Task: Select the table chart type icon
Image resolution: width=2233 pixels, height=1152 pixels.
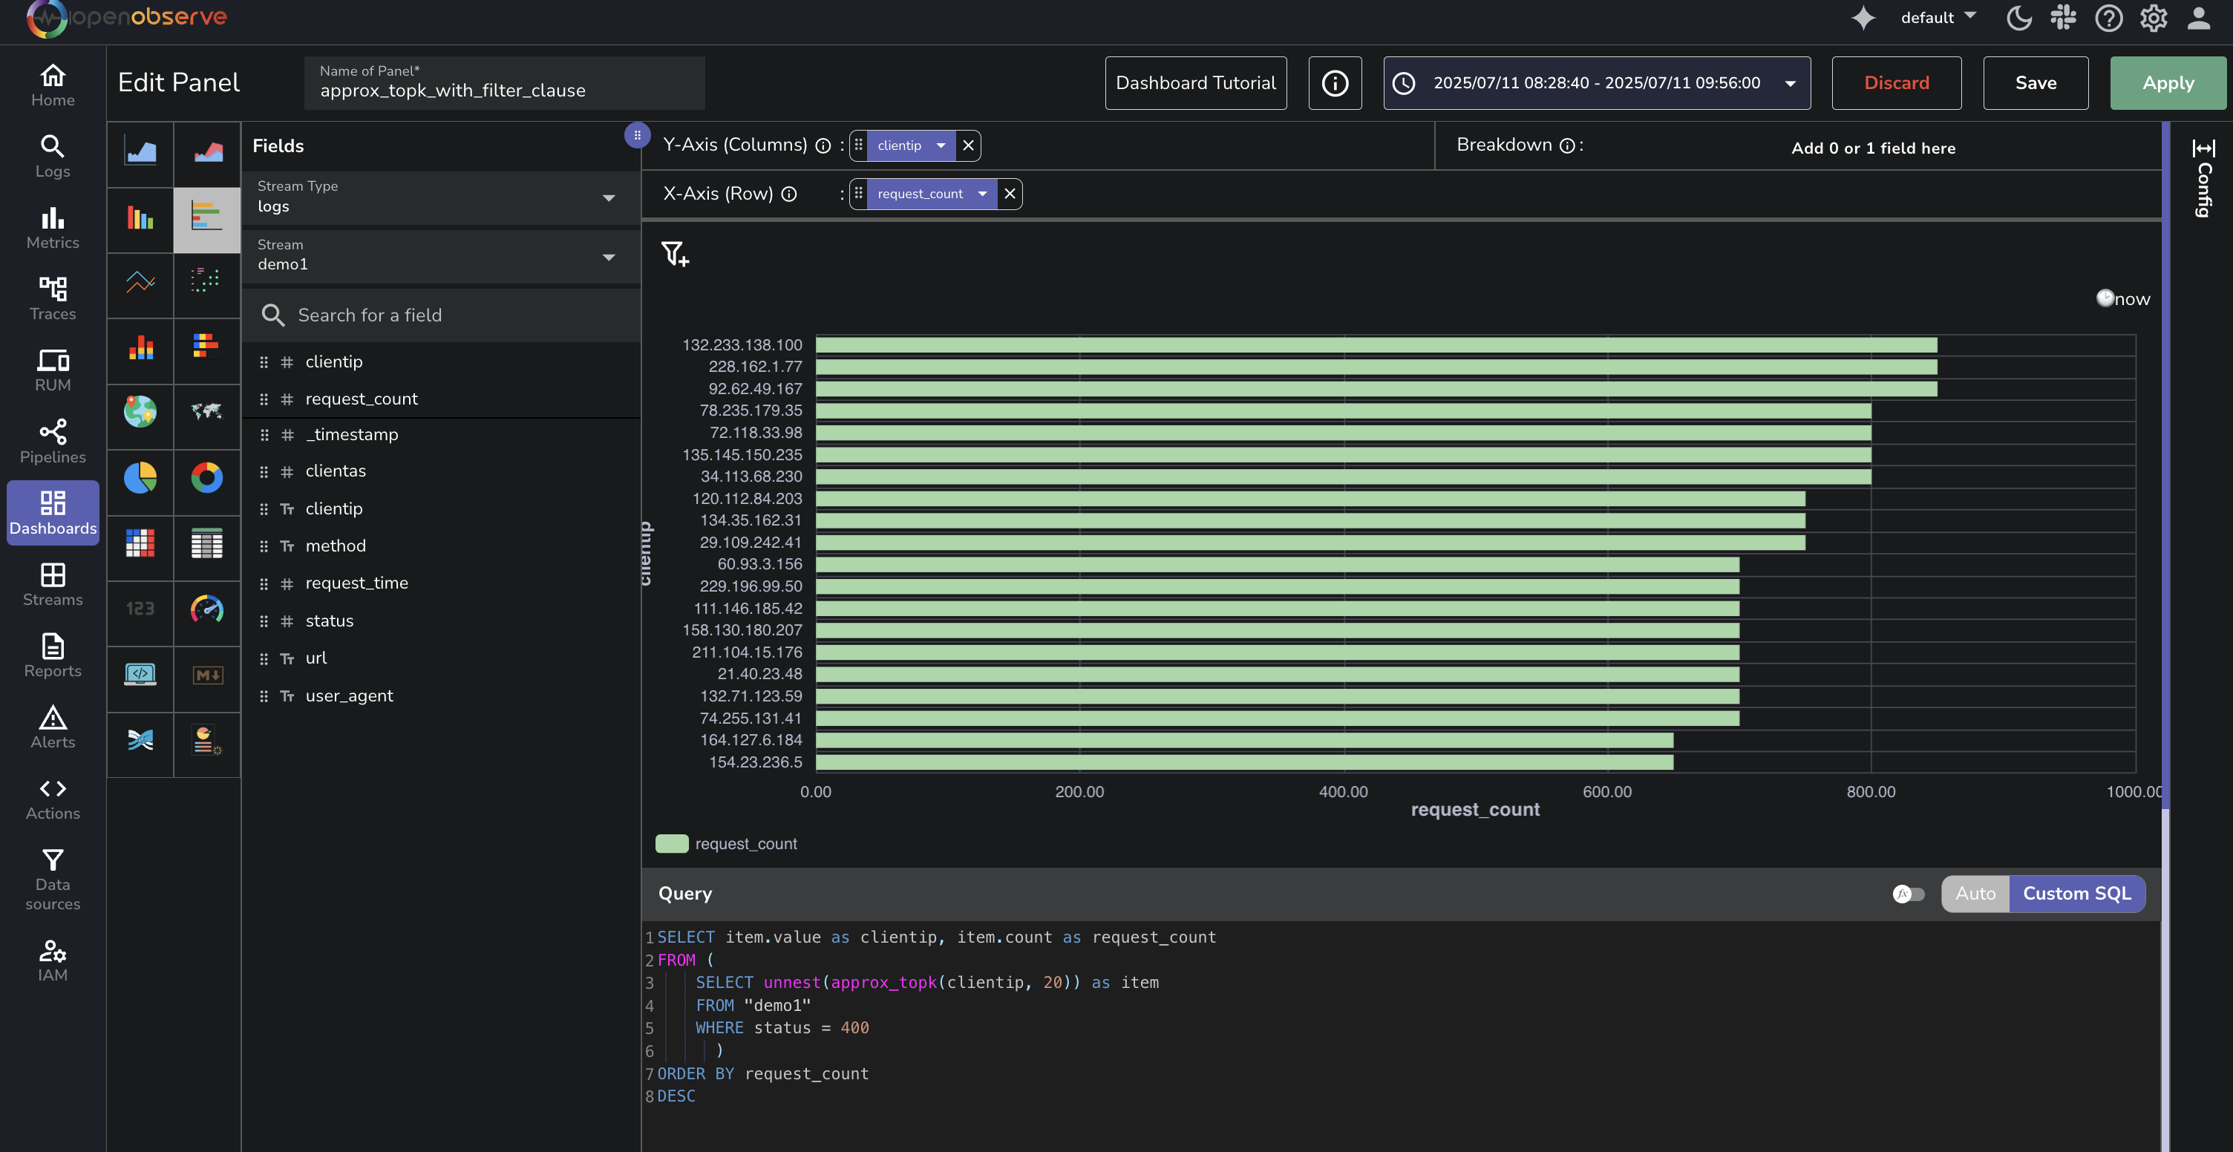Action: (206, 543)
